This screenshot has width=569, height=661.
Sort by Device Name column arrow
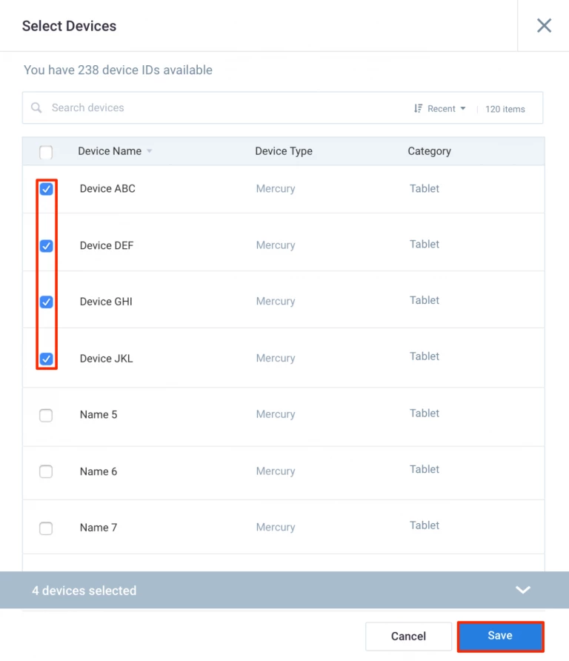[x=149, y=151]
